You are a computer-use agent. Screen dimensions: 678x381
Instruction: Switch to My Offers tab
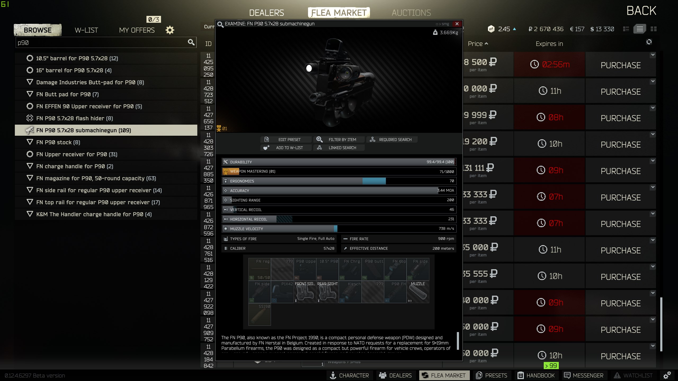137,30
